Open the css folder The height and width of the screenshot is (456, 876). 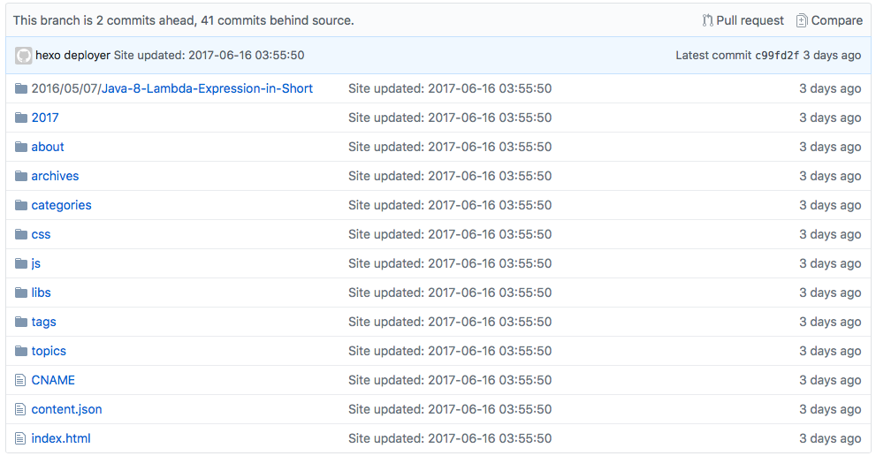[x=41, y=234]
